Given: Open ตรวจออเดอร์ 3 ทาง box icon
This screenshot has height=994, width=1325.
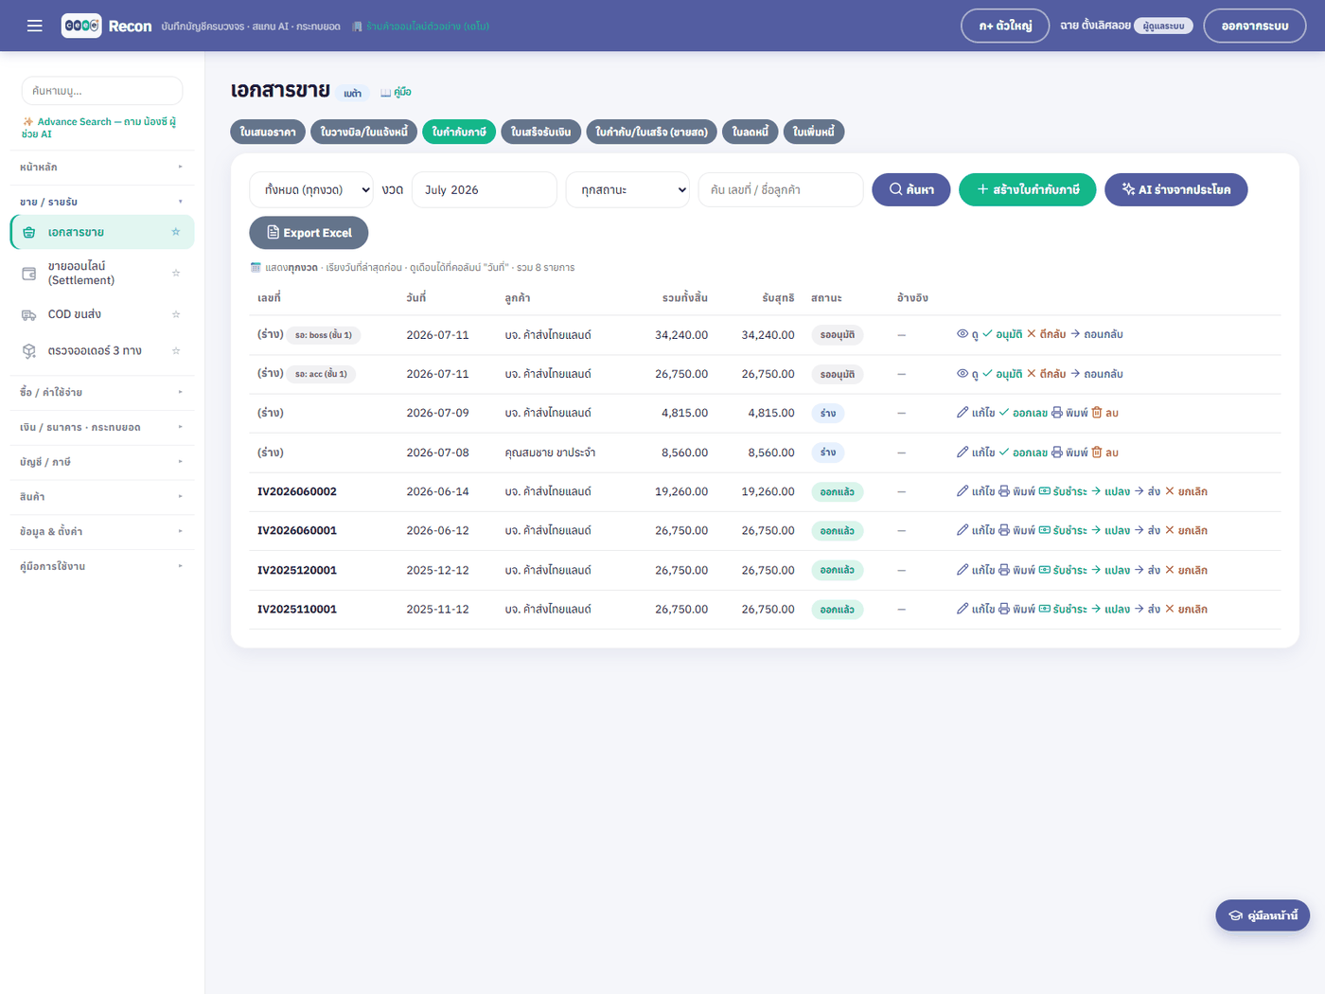Looking at the screenshot, I should (x=29, y=351).
